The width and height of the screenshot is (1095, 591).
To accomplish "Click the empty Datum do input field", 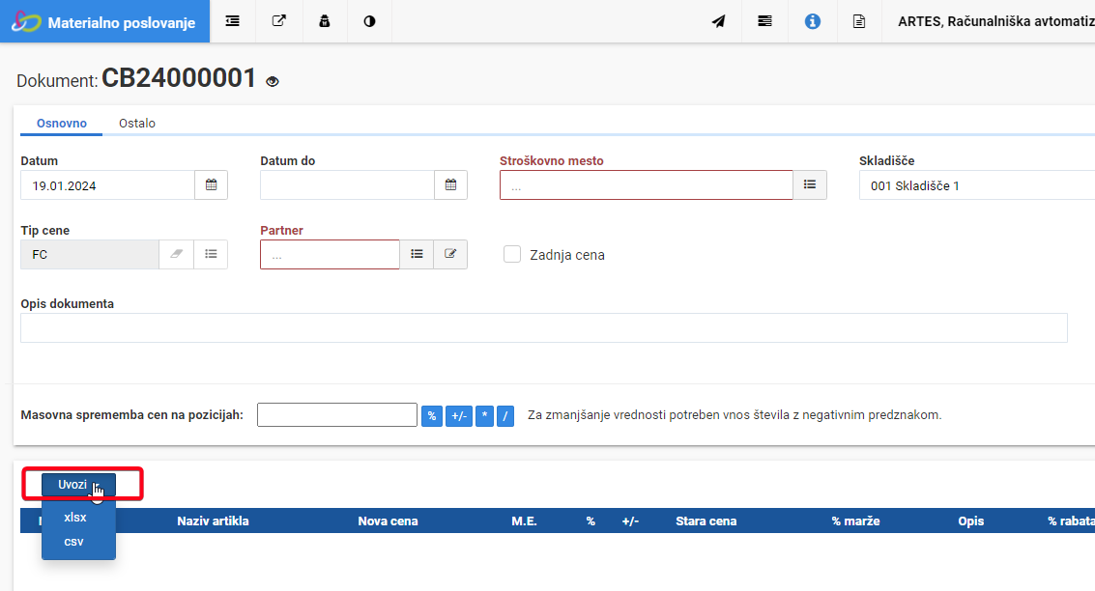I will [347, 185].
